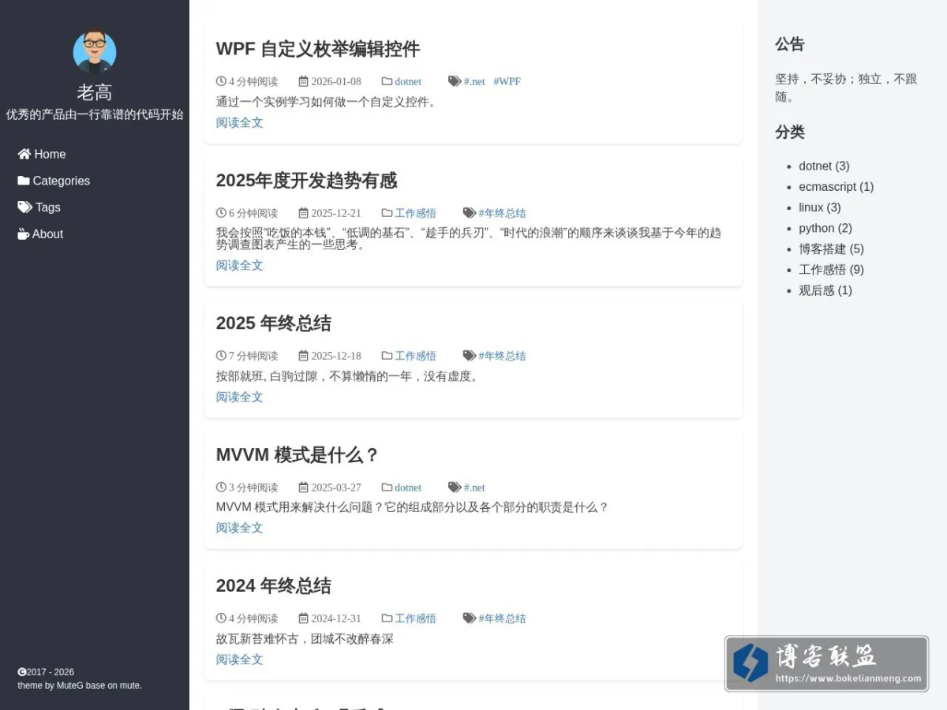Click clock icon beside 7 分钟阅读
947x710 pixels.
coord(221,356)
